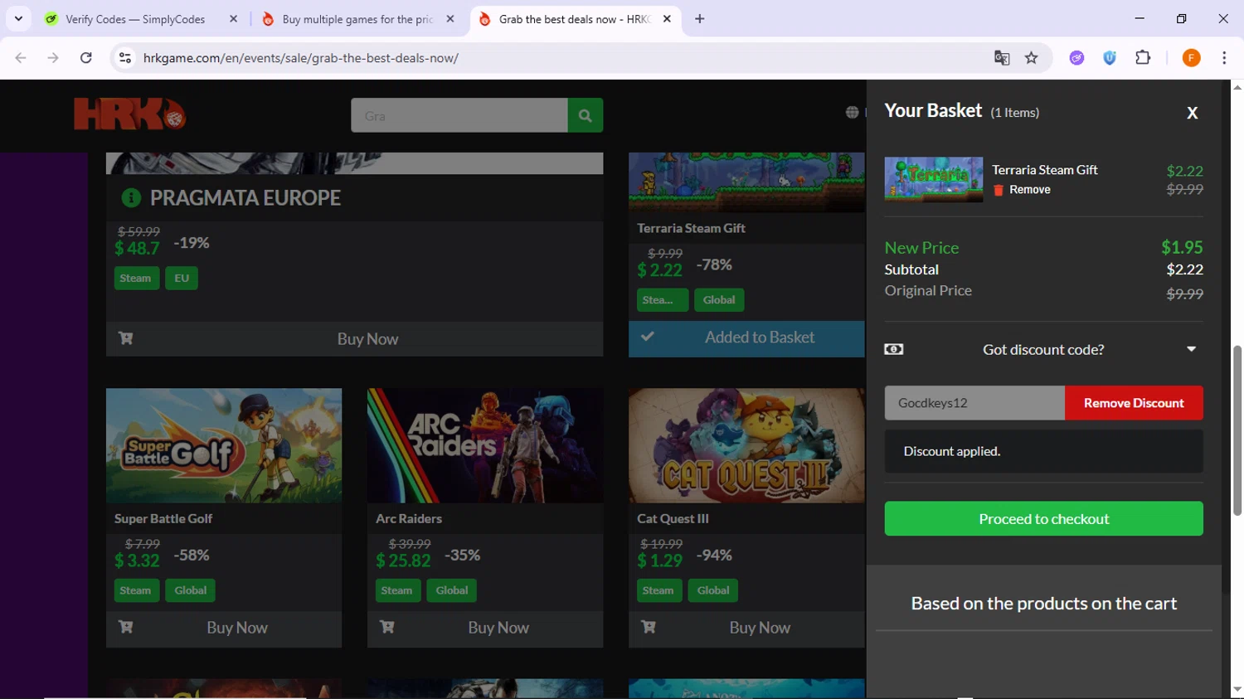
Task: Open the tab search dropdown chevron
Action: [x=18, y=18]
